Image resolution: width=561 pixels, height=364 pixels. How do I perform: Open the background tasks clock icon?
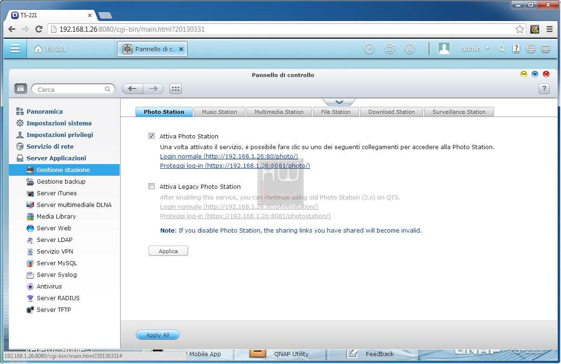coord(369,48)
